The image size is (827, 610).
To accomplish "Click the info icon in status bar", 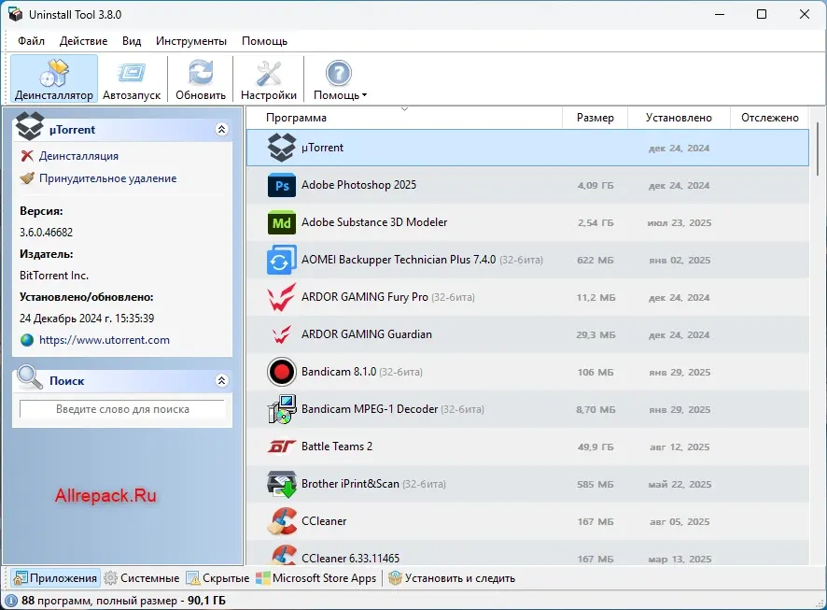I will coord(10,601).
